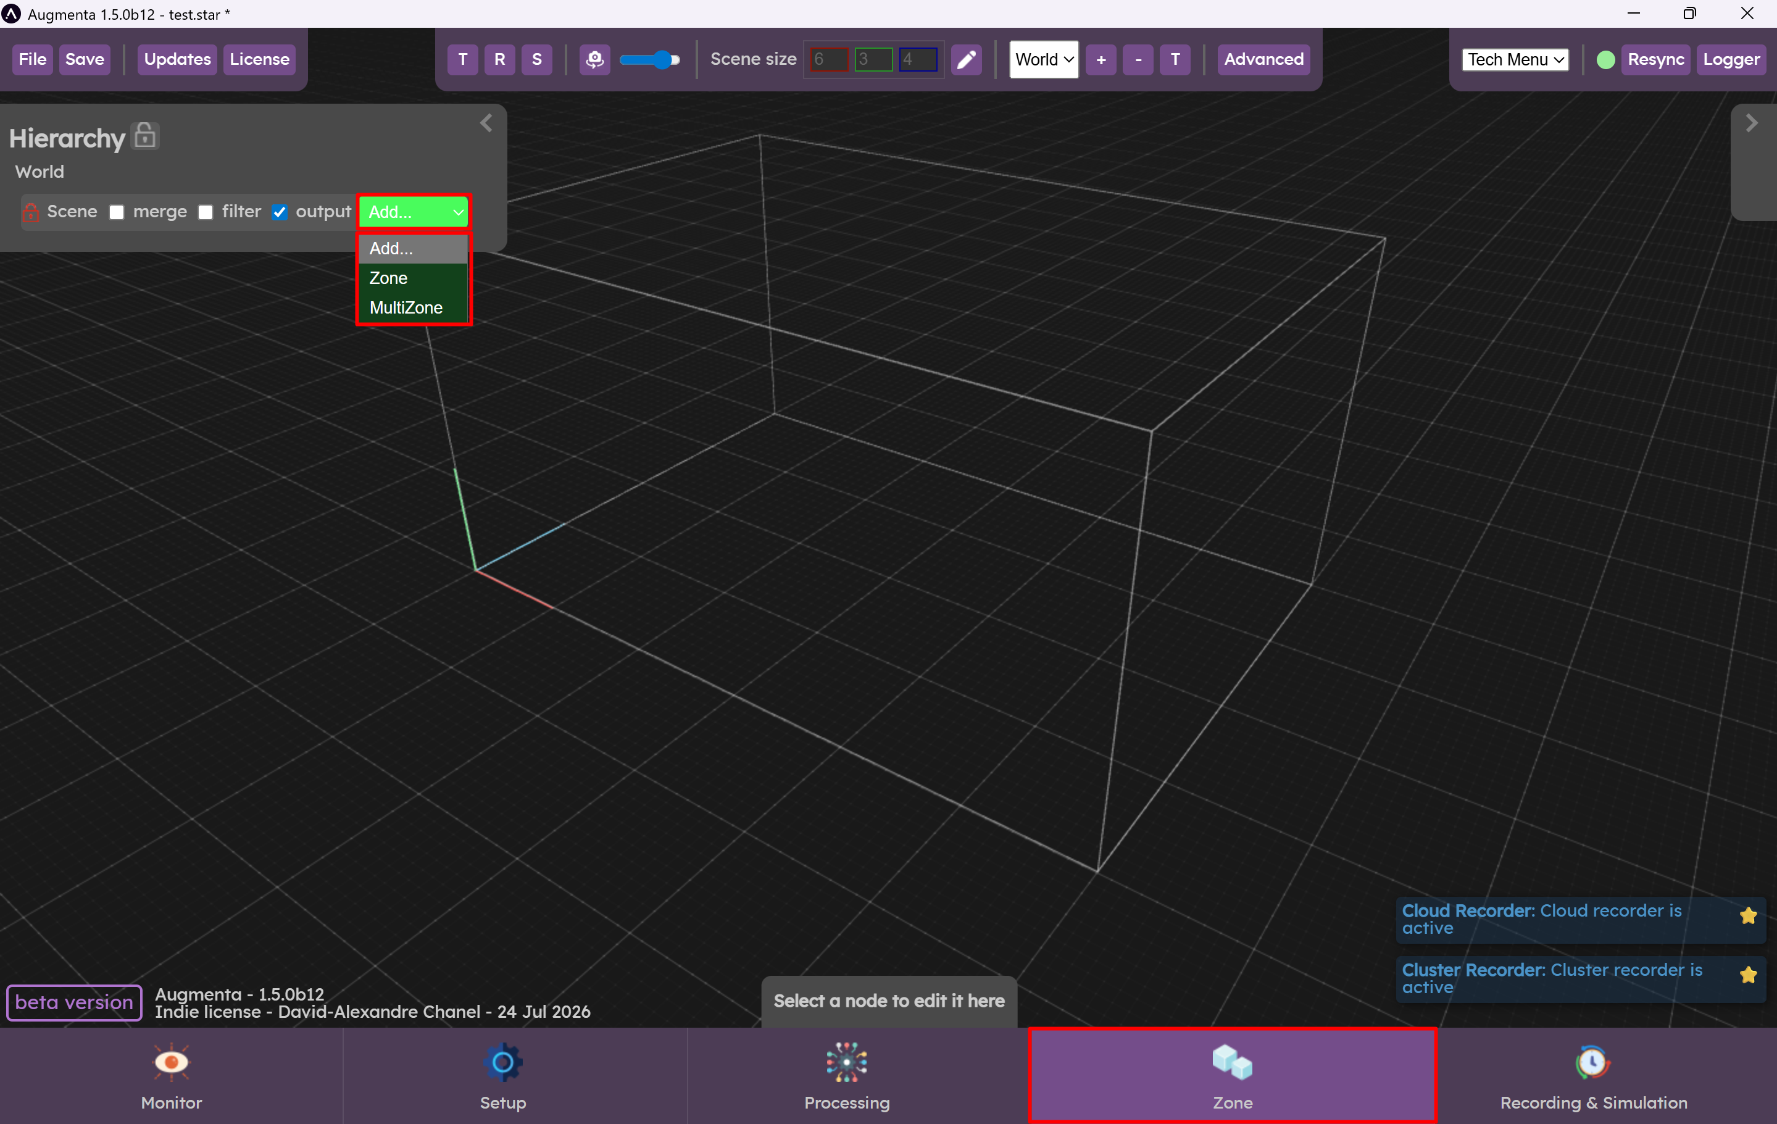The image size is (1777, 1124).
Task: Click the camera reset view icon
Action: pyautogui.click(x=594, y=60)
